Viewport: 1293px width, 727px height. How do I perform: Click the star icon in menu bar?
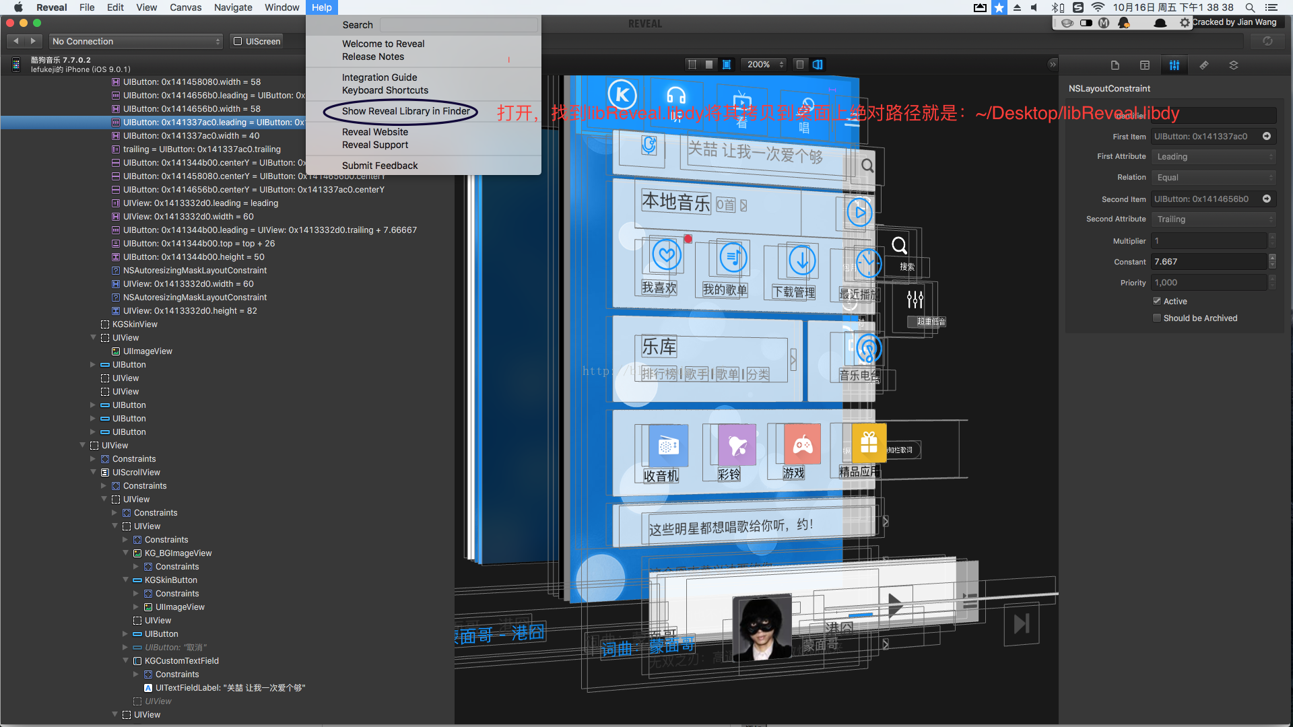pos(999,7)
